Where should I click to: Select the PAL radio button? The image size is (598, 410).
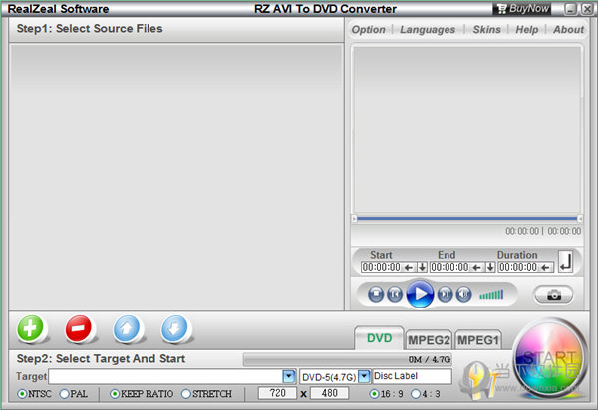64,394
